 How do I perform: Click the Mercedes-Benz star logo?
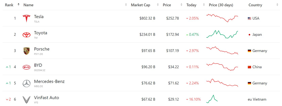[27, 84]
